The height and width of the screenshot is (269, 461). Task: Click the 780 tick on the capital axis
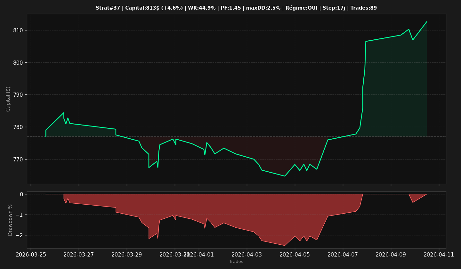[x=18, y=127]
